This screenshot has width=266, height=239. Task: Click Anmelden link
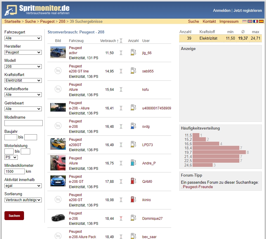[222, 11]
